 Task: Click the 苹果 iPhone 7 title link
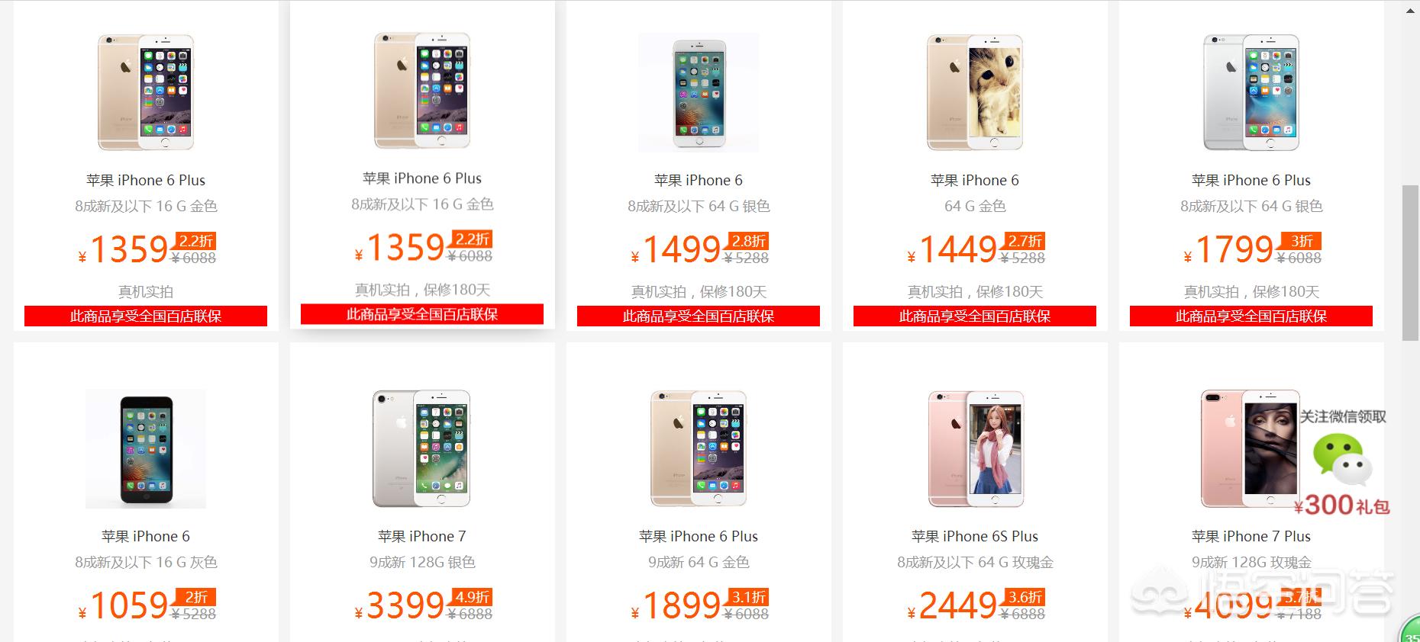point(422,536)
